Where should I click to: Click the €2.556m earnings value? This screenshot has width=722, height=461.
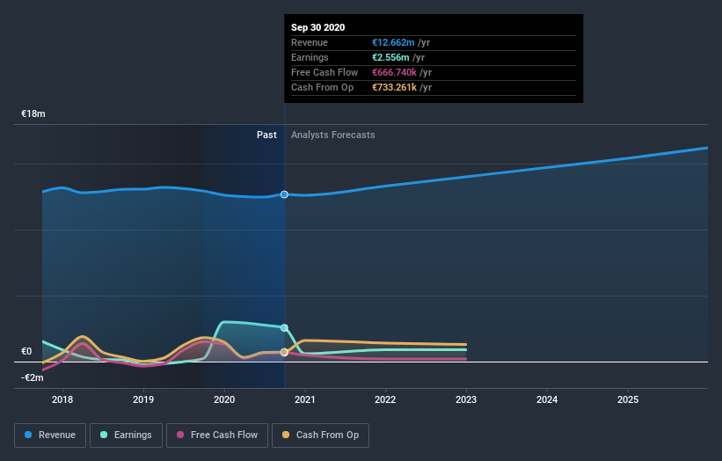[x=390, y=57]
